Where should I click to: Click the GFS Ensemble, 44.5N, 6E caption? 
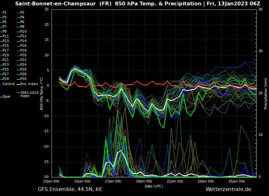[x=70, y=189]
